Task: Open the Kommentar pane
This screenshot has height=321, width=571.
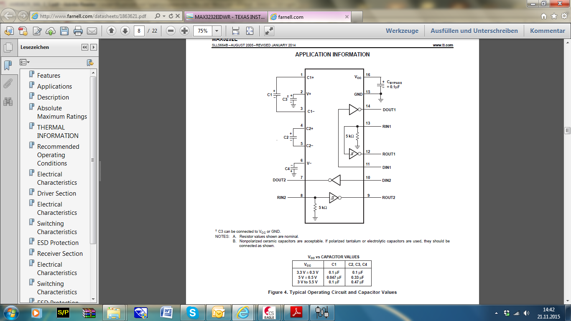Action: click(x=548, y=31)
